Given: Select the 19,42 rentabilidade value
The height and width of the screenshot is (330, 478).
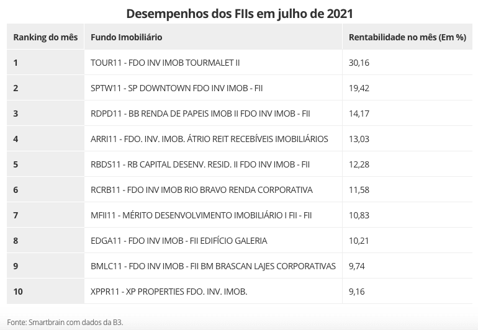Looking at the screenshot, I should [359, 88].
